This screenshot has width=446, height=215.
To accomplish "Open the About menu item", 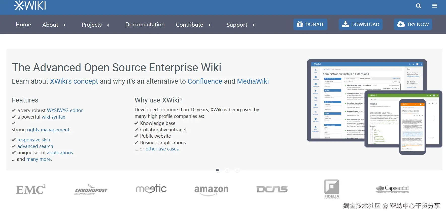I will pos(50,25).
